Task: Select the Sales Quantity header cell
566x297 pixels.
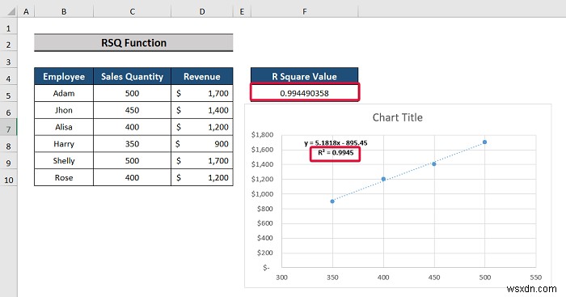Action: coord(132,76)
